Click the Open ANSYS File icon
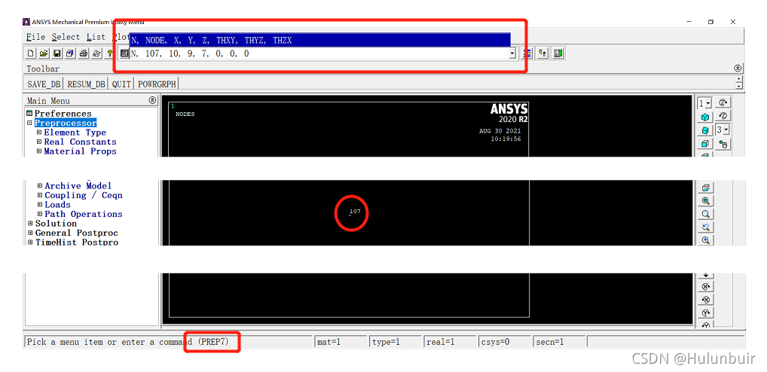Screen dimensions: 767x372 [x=44, y=53]
